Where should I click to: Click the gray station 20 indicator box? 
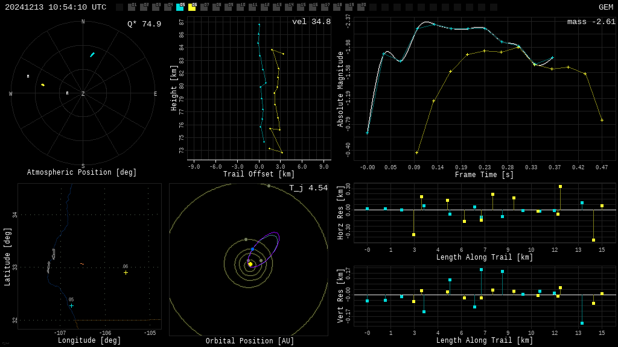coord(361,7)
